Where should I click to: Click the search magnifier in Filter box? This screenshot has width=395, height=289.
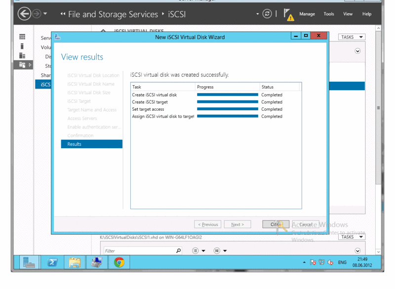coord(178,251)
